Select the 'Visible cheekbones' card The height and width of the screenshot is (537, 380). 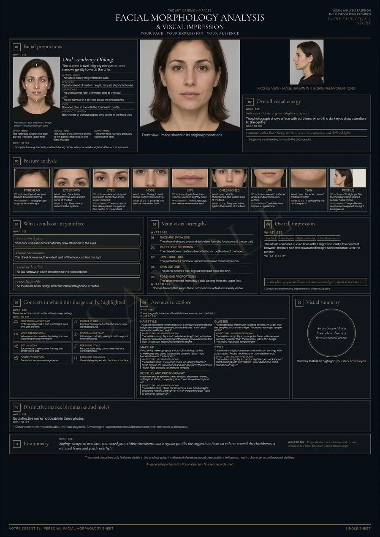pos(76,255)
